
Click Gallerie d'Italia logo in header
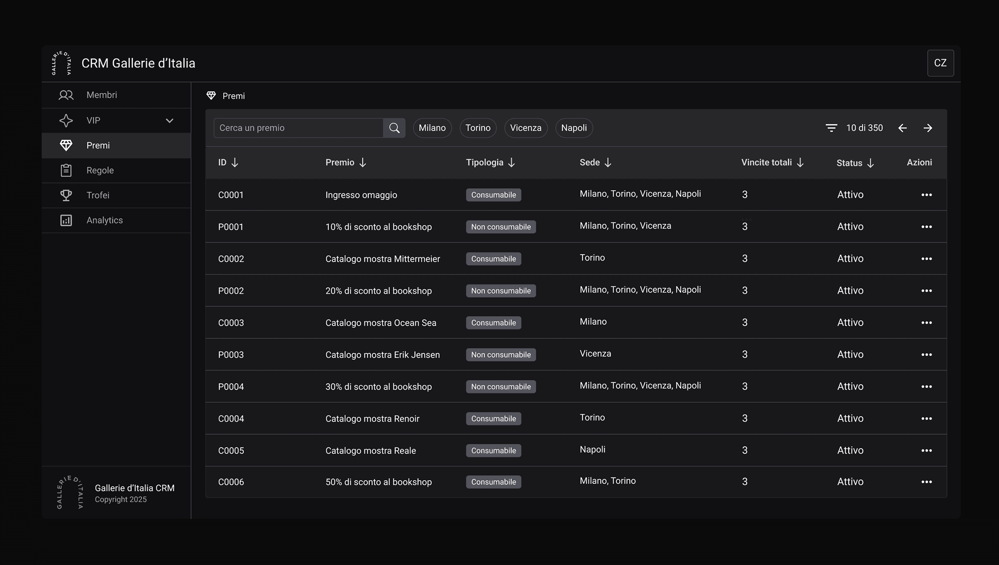tap(61, 63)
